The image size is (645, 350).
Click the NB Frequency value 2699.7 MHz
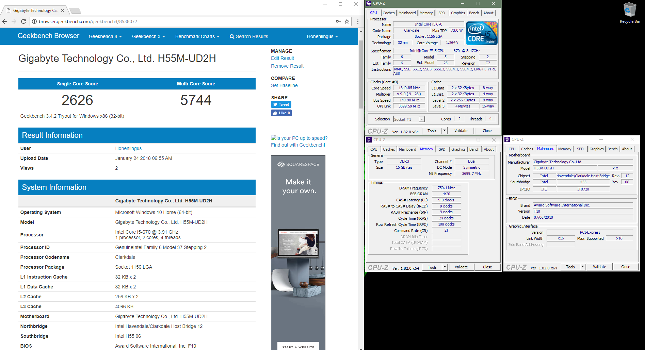[472, 173]
